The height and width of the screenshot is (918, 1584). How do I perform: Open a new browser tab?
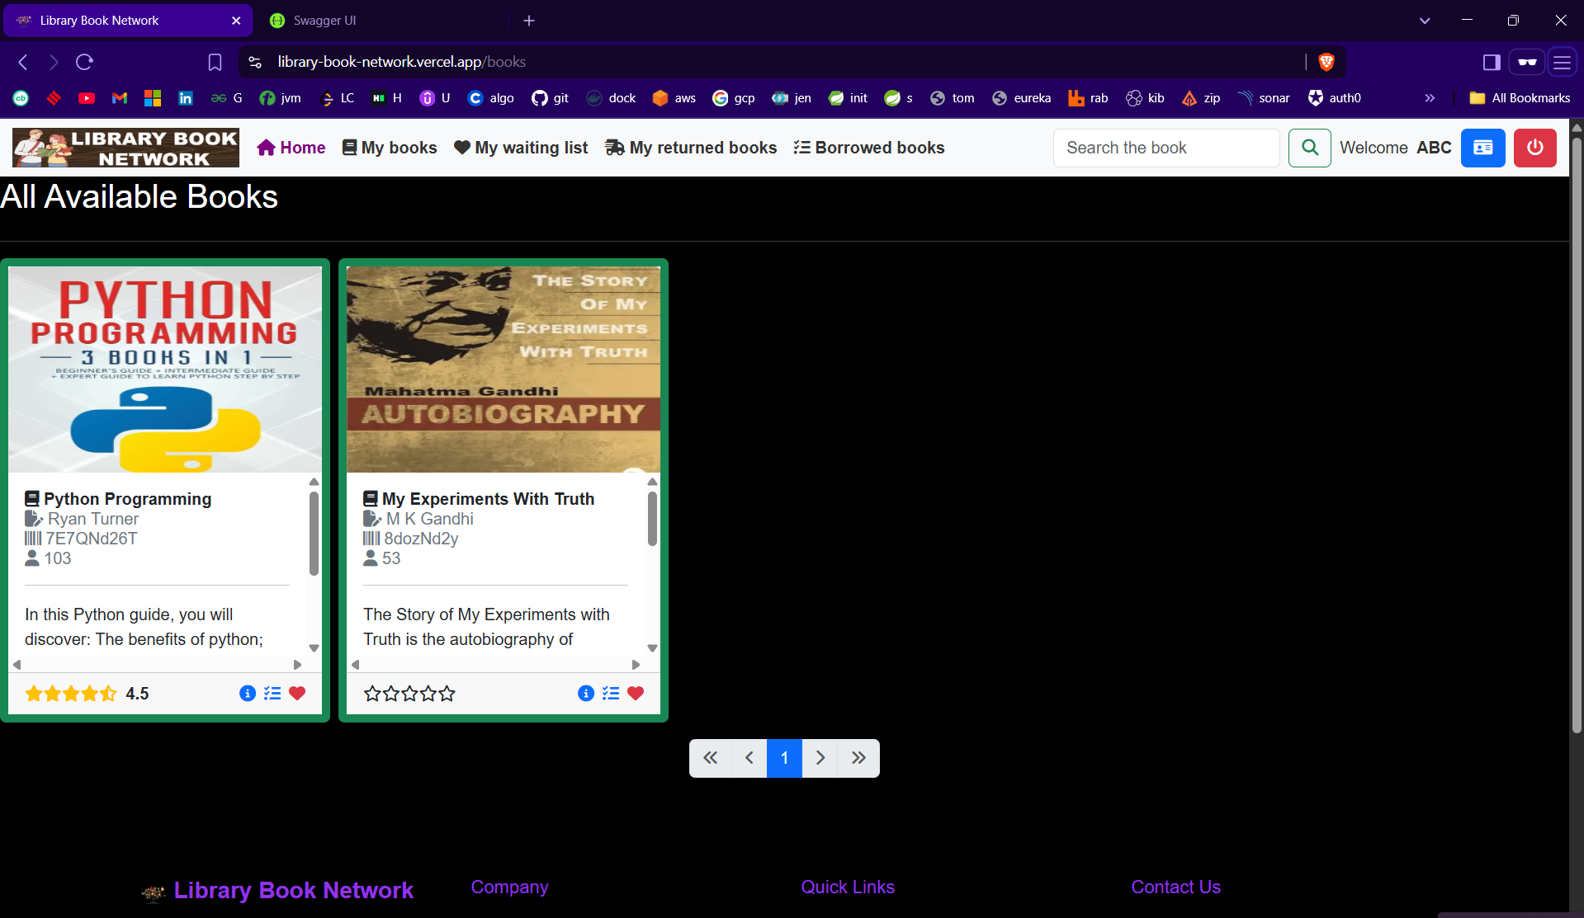(529, 21)
